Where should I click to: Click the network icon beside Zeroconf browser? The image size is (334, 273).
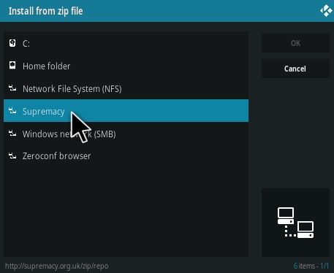[12, 155]
